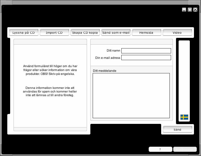Minimize the application window
The width and height of the screenshot is (201, 156).
tap(184, 10)
